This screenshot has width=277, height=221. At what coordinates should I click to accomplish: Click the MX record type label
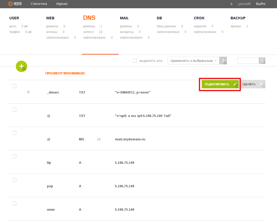tap(82, 139)
